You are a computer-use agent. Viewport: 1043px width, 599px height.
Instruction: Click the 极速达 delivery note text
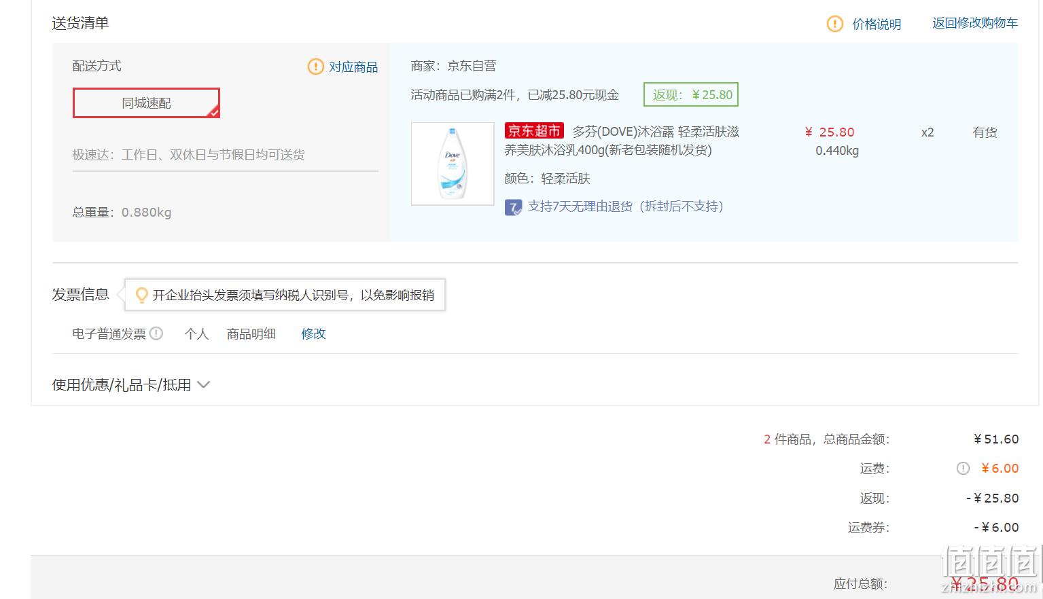tap(188, 155)
